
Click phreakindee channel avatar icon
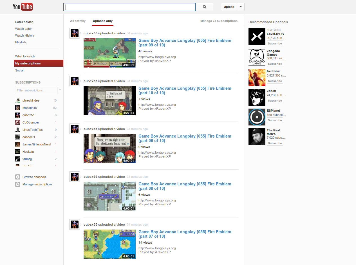[17, 100]
